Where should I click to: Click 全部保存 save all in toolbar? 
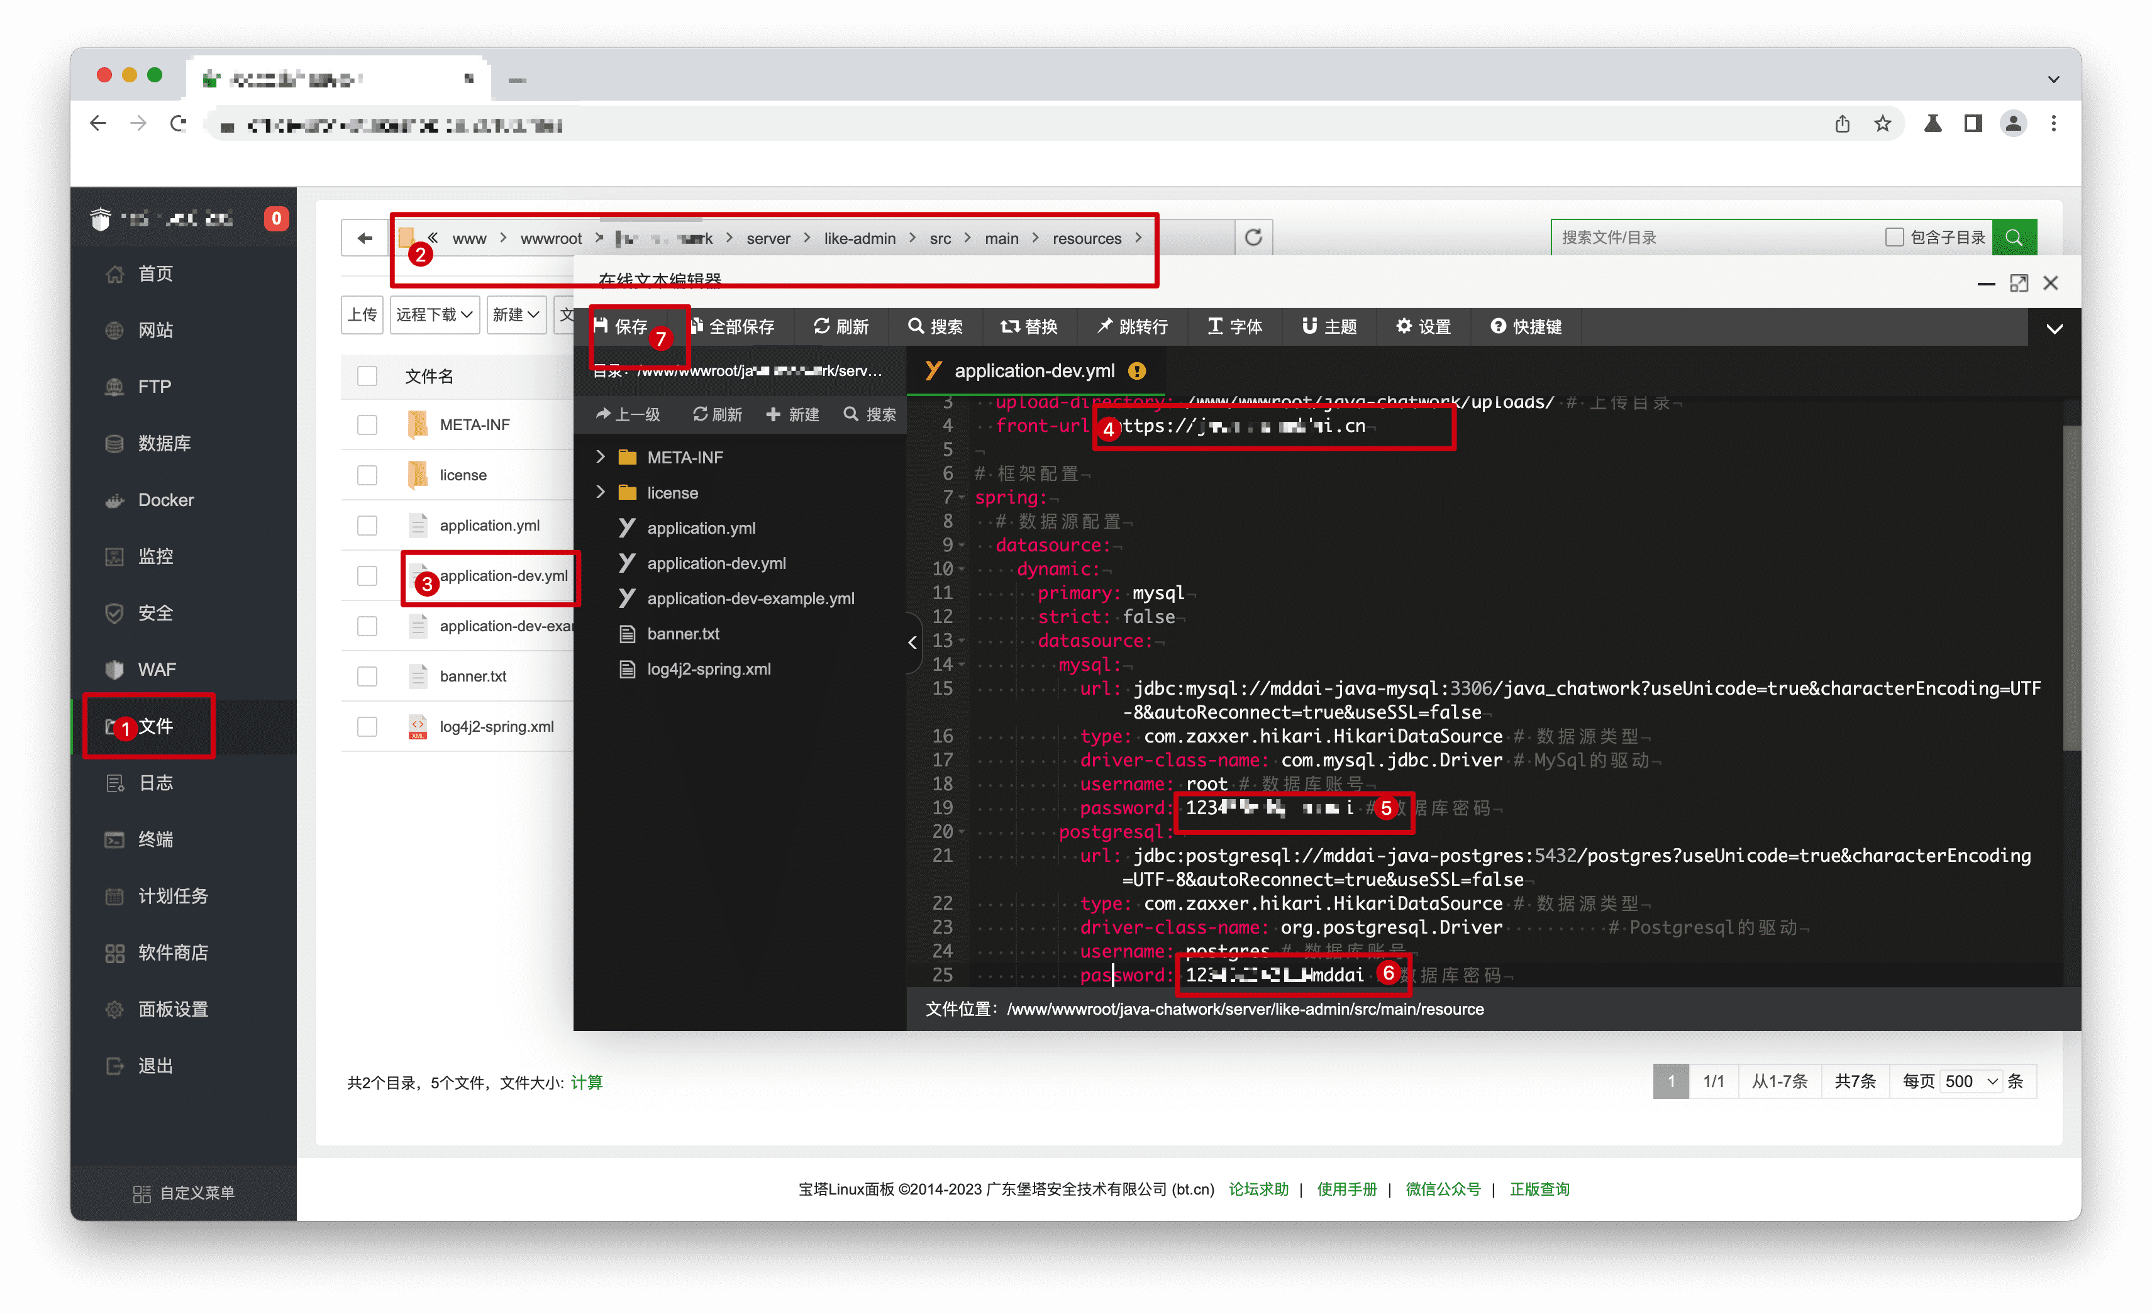(732, 326)
